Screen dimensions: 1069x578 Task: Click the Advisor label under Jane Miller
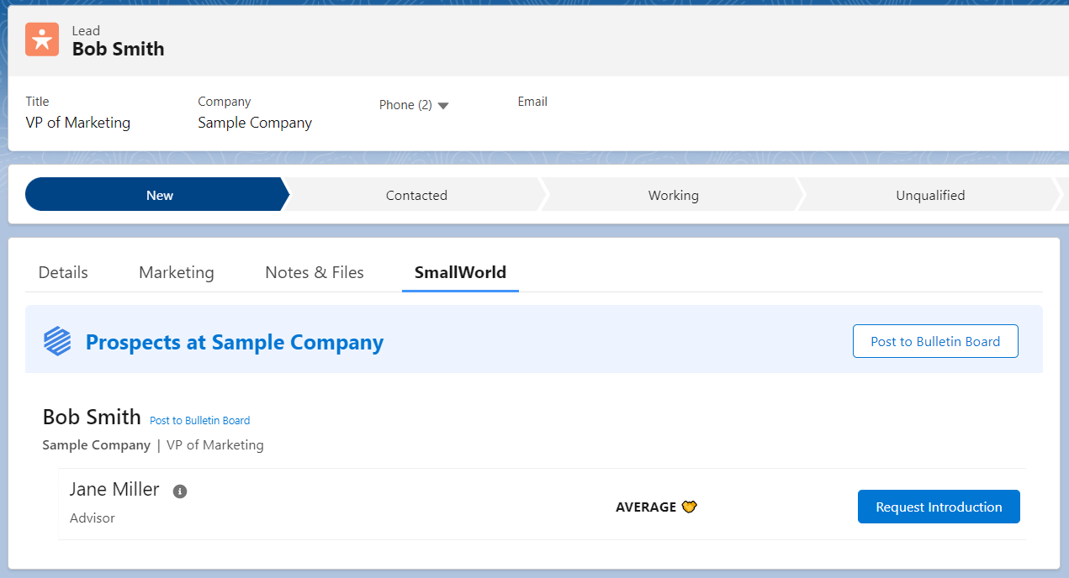[x=92, y=518]
